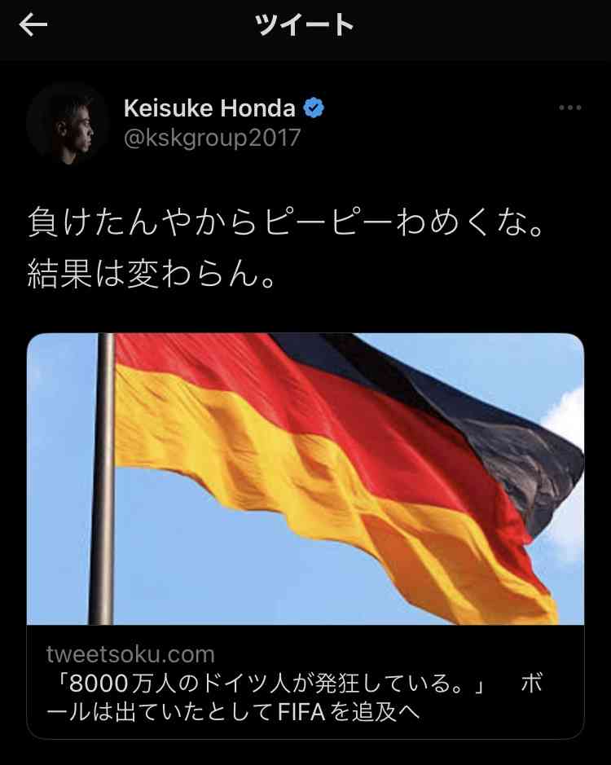The image size is (611, 765).
Task: Tap the blue verified badge
Action: pyautogui.click(x=314, y=108)
